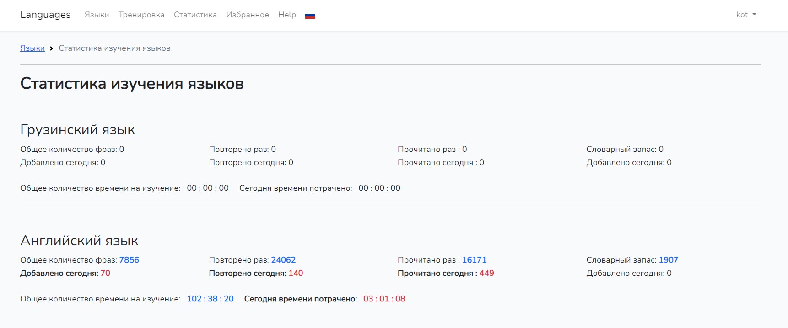Select the Статистика navigation item
The width and height of the screenshot is (788, 328).
[x=195, y=15]
